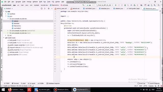Screen dimensions: 163x92
Task: Click Collapse All icon in Project panel
Action: (45, 8)
